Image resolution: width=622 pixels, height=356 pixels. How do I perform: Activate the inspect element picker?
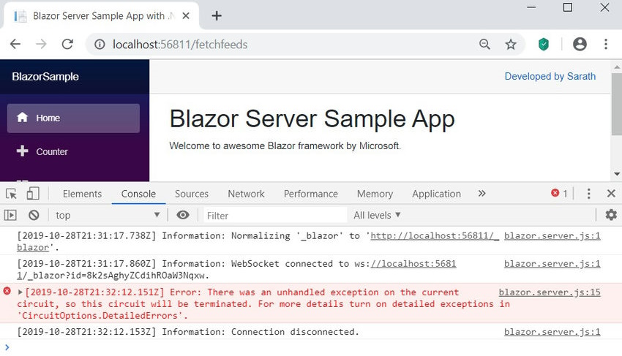11,194
